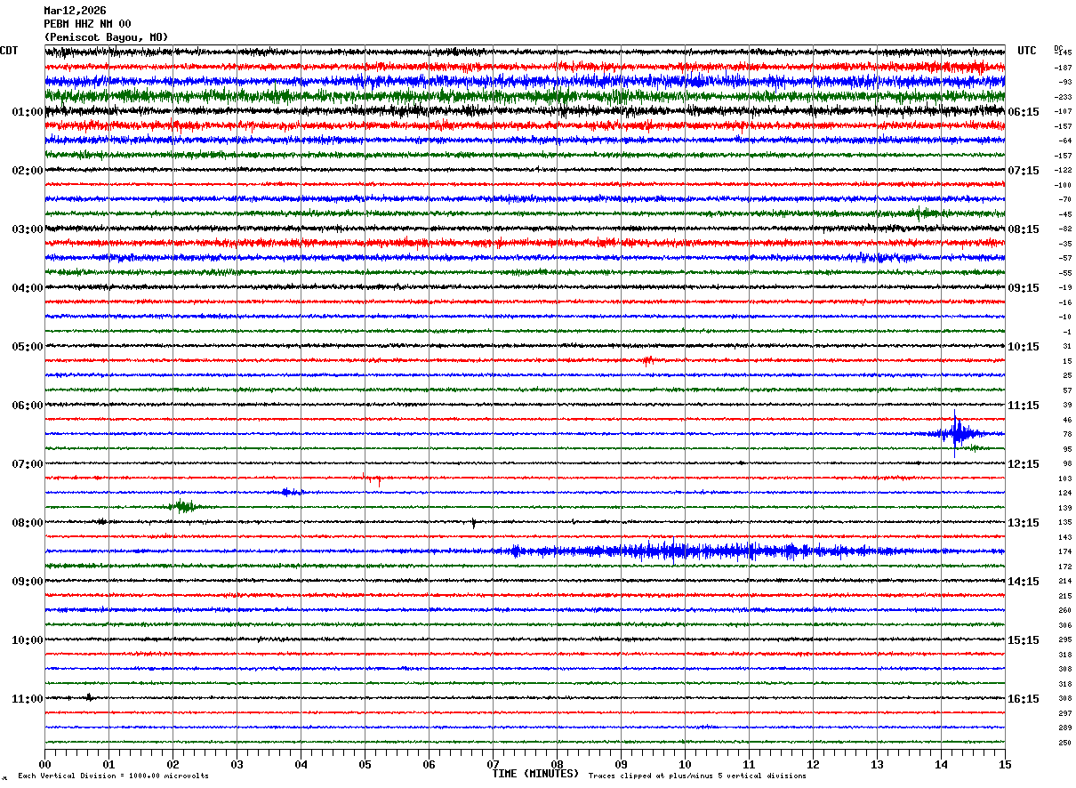Click the black spike on the 08:00 trace
The image size is (1076, 788).
473,524
